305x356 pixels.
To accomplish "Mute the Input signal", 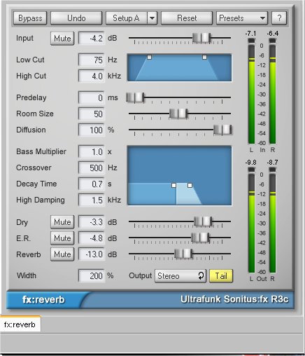I will click(62, 39).
